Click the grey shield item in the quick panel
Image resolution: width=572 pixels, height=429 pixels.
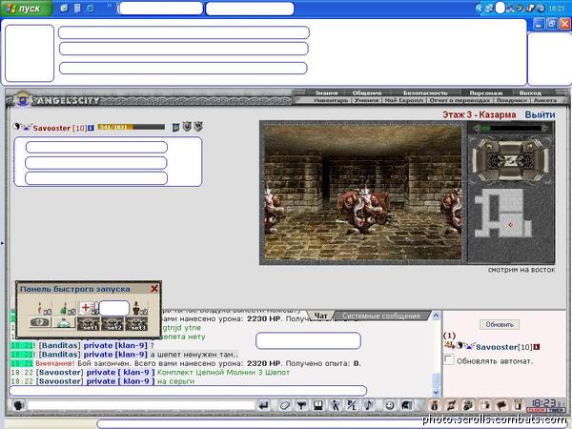click(x=40, y=323)
